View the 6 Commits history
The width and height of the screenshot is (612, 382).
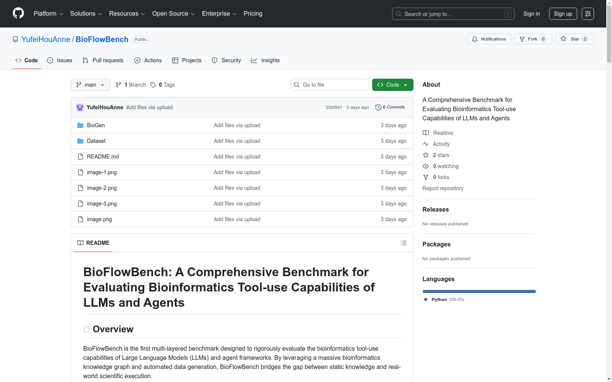point(390,107)
